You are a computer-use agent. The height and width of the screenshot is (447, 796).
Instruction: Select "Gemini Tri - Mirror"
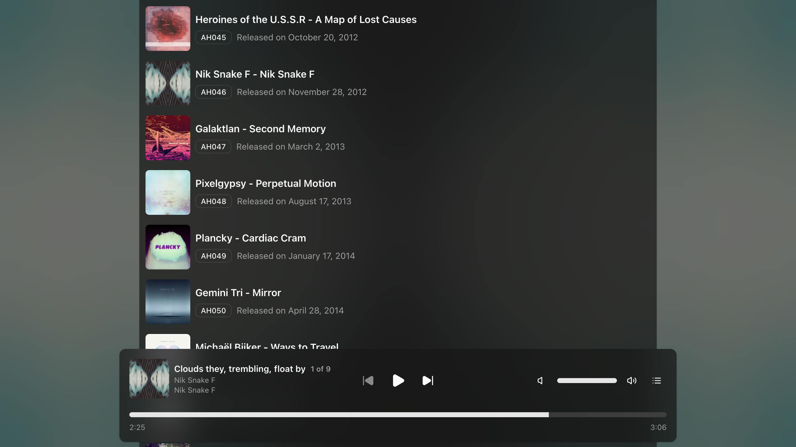click(238, 292)
